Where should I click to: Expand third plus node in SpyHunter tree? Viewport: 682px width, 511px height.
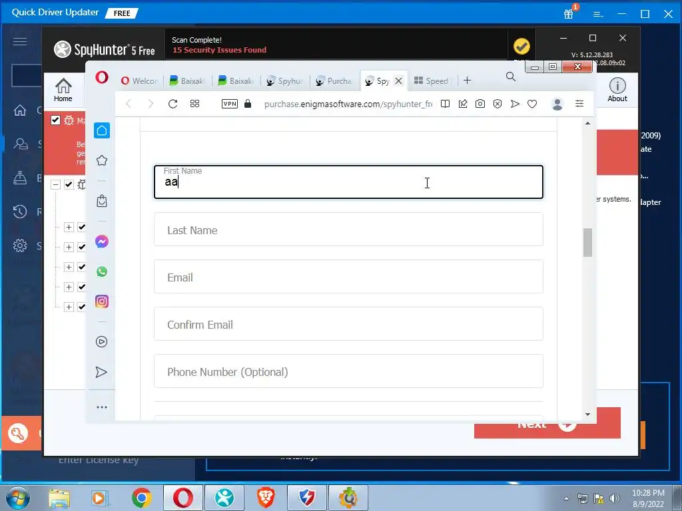click(x=69, y=267)
